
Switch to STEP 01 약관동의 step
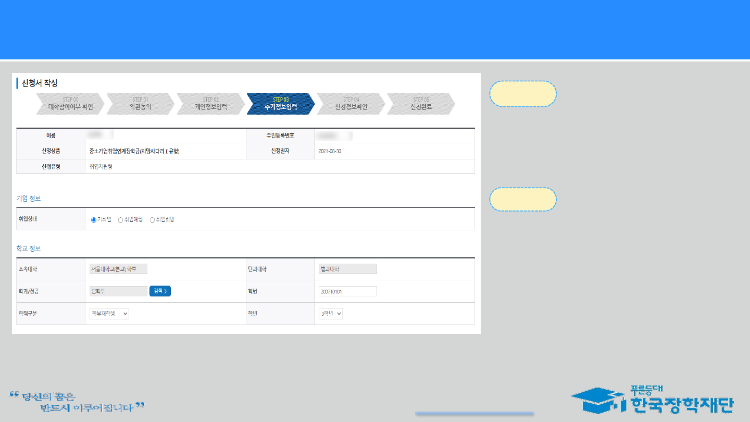point(140,104)
